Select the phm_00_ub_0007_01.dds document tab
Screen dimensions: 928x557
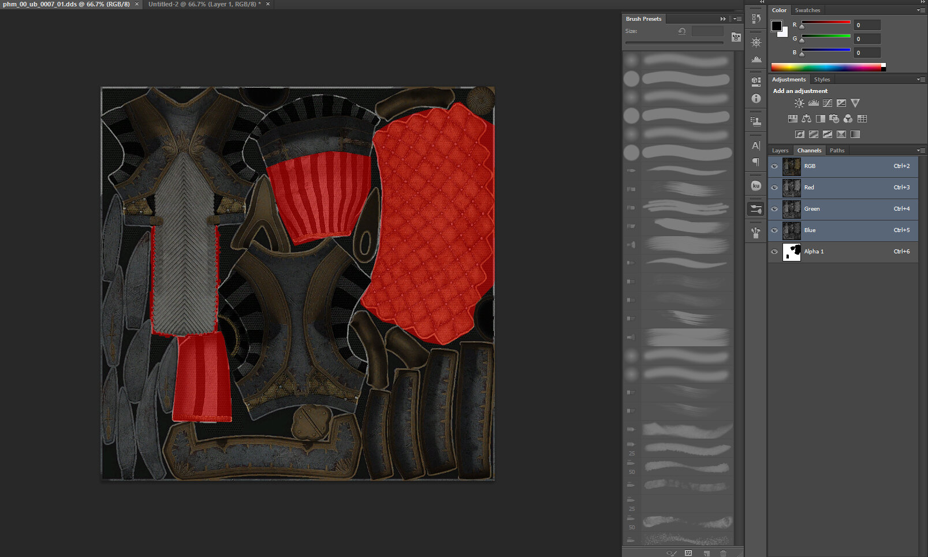coord(66,4)
